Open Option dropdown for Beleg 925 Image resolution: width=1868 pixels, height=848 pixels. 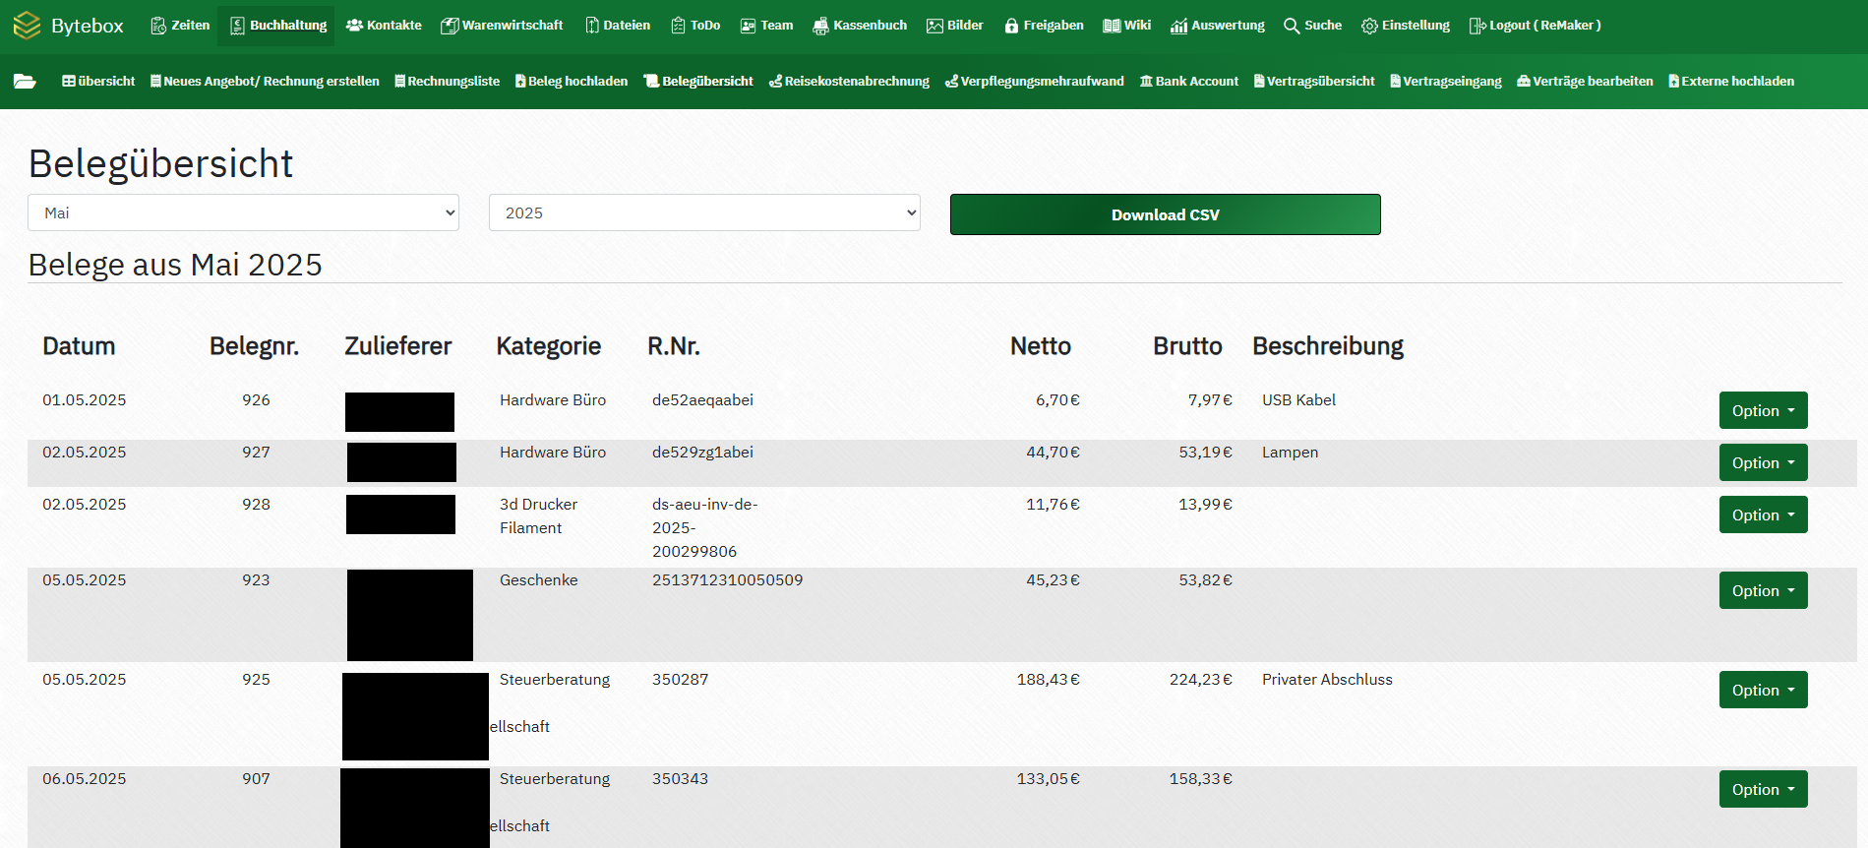1763,690
